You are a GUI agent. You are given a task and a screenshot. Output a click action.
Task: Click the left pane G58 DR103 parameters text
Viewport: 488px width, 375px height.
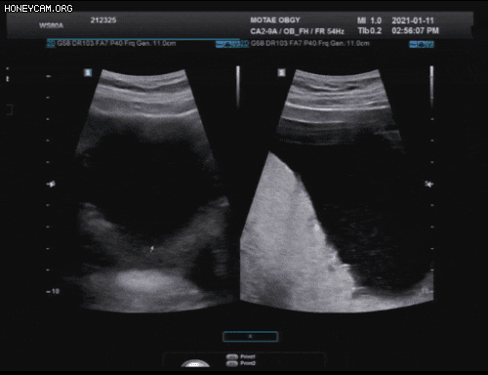[x=116, y=43]
